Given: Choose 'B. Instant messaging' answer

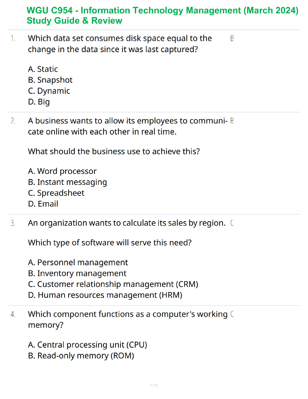Looking at the screenshot, I should 67,182.
